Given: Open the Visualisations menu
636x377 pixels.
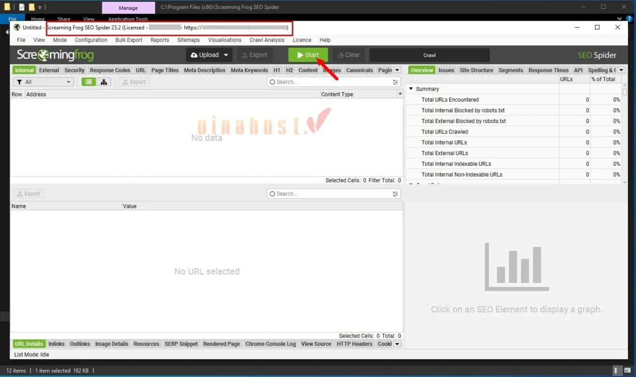Looking at the screenshot, I should pos(225,40).
